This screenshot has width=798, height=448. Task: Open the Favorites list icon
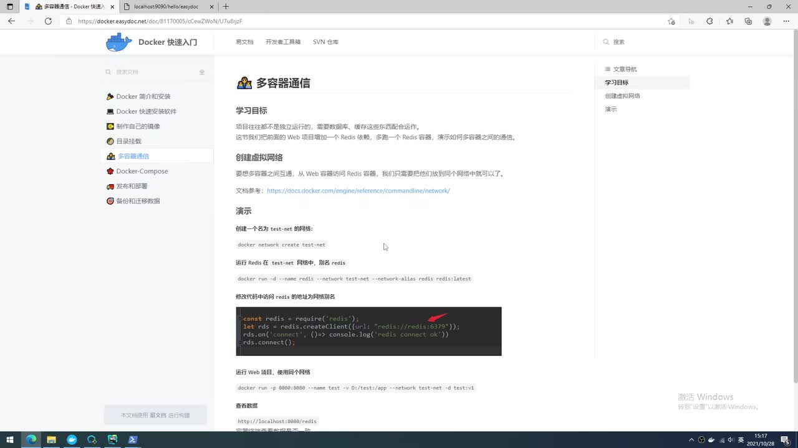click(x=729, y=21)
